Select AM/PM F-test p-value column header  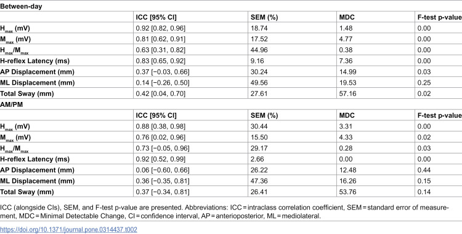tap(440, 115)
